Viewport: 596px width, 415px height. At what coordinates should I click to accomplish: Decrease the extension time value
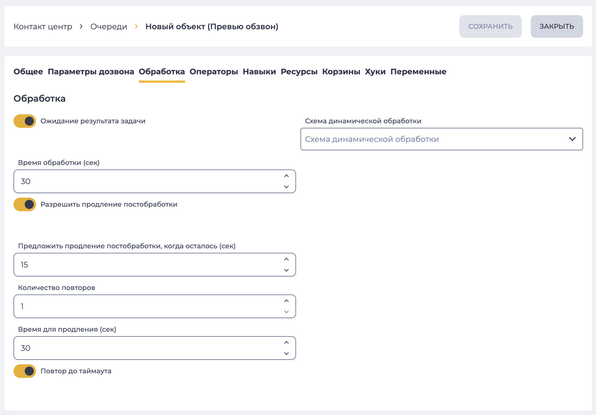[286, 353]
